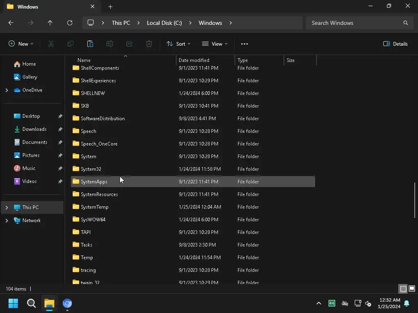The width and height of the screenshot is (418, 313).
Task: Expand This PC tree node
Action: [7, 207]
